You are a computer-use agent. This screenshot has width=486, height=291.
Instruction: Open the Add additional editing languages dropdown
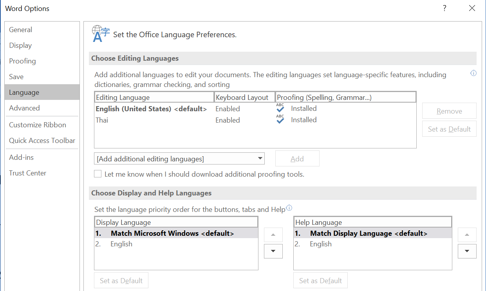179,159
